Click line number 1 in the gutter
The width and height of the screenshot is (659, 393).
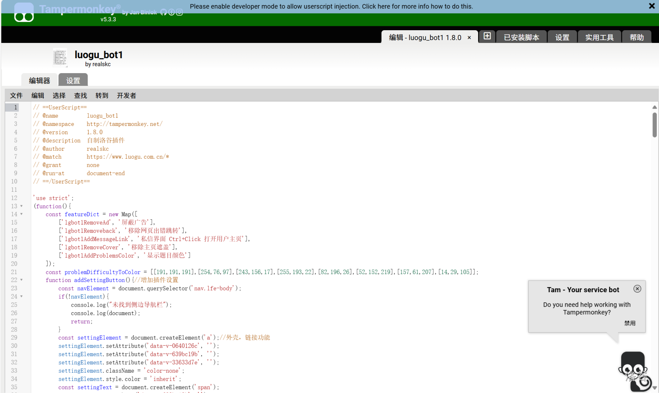15,107
